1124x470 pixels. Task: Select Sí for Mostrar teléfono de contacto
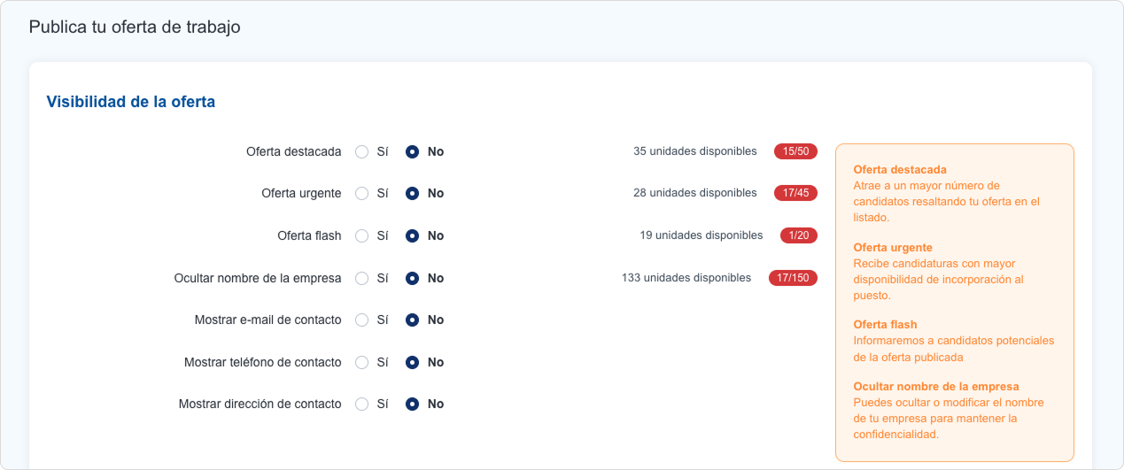pyautogui.click(x=361, y=362)
